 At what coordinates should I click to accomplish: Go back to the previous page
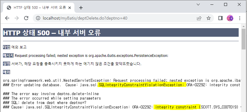pos(7,18)
